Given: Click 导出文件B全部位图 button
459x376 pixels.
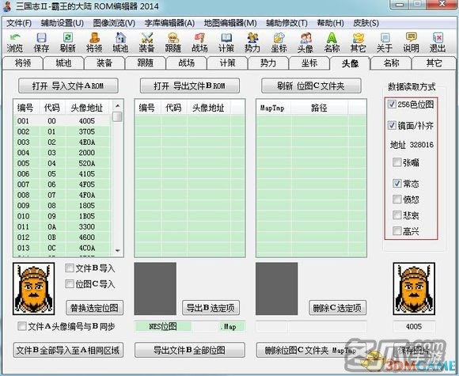Looking at the screenshot, I should (190, 350).
